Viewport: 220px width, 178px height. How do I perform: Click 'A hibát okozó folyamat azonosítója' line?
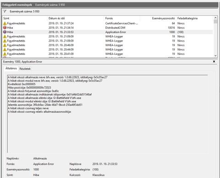coord(33,91)
